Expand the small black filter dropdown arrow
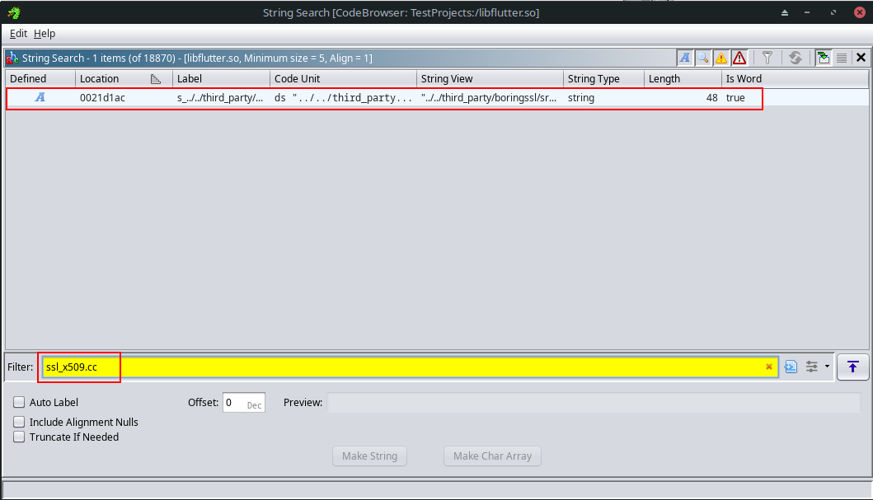 tap(827, 367)
